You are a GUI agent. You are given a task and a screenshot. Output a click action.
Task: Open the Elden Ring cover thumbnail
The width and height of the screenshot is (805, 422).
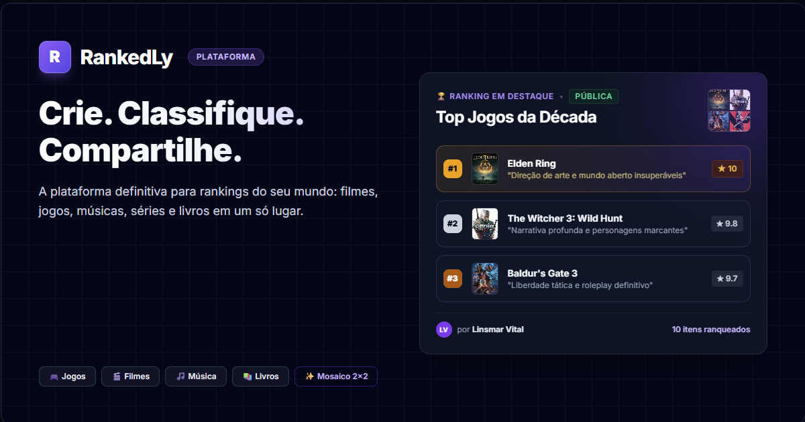coord(485,169)
